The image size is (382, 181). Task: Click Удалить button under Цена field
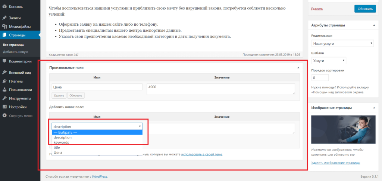pyautogui.click(x=59, y=95)
